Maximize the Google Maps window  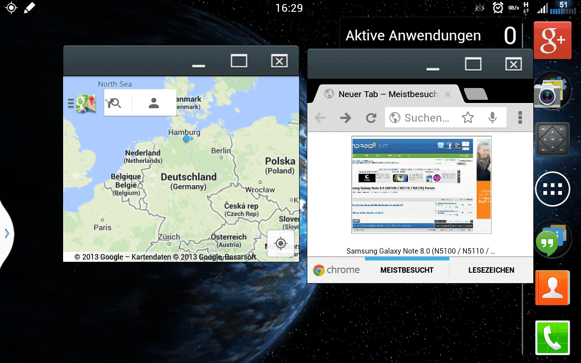[x=239, y=61]
